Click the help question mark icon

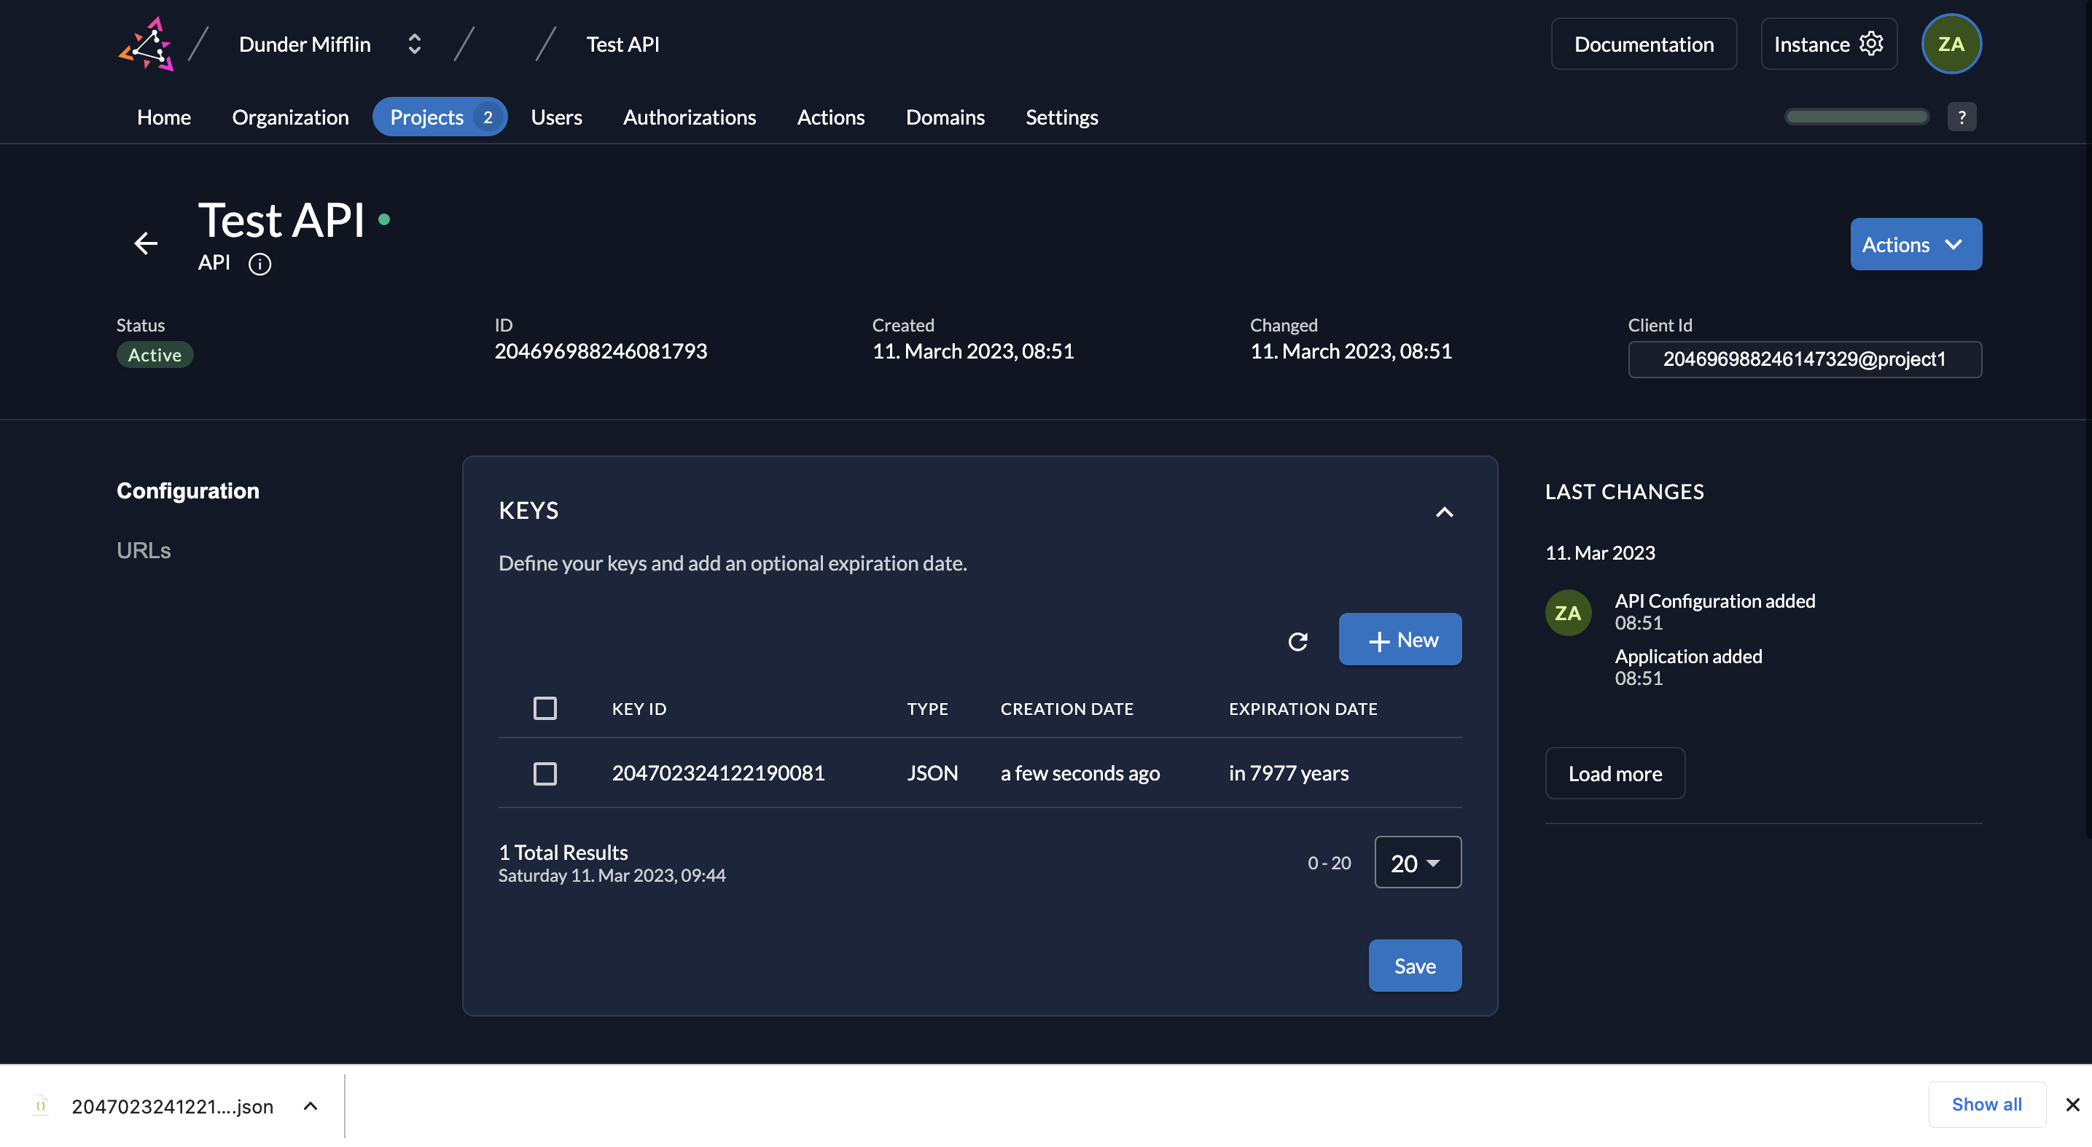[x=1963, y=117]
